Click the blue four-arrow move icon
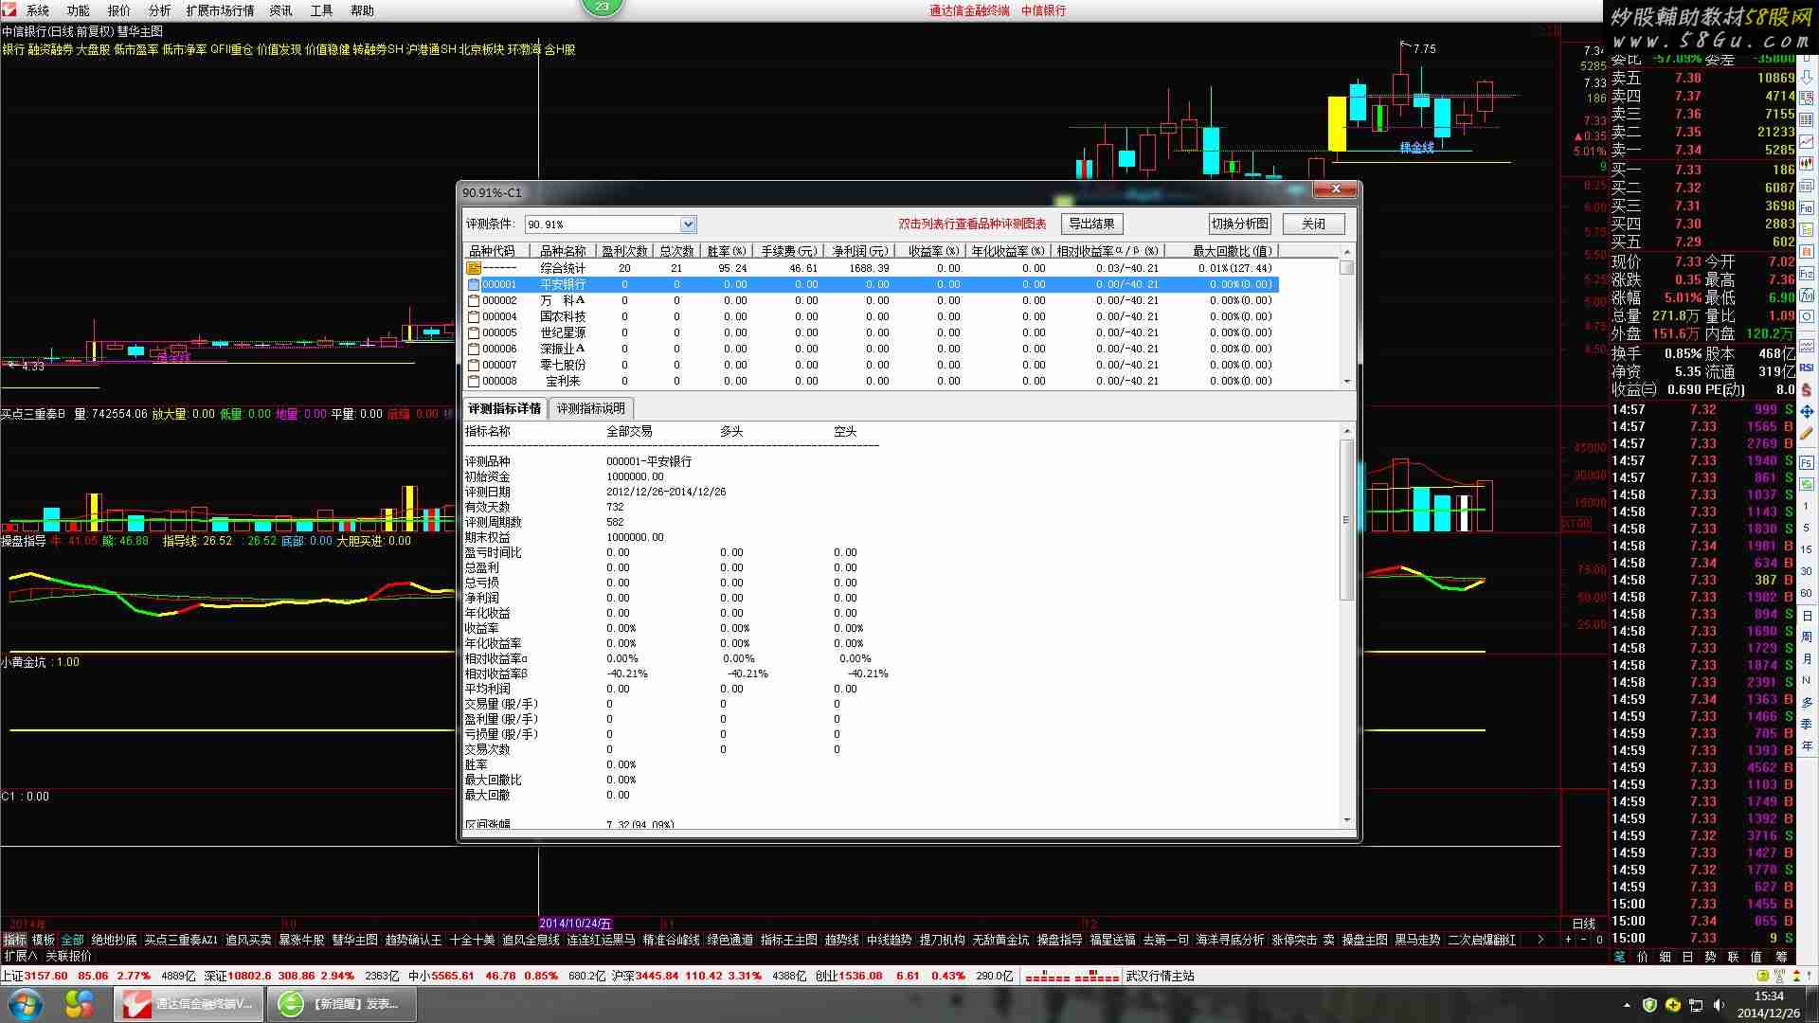This screenshot has height=1023, width=1819. (1807, 411)
